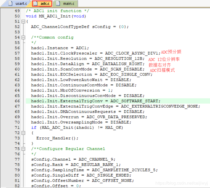This screenshot has height=188, width=210.
Task: Click 'hadc1.Instance = ADC1;' line
Action: (60, 48)
